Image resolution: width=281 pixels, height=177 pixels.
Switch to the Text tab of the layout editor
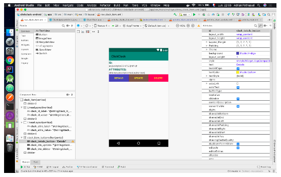point(36,163)
